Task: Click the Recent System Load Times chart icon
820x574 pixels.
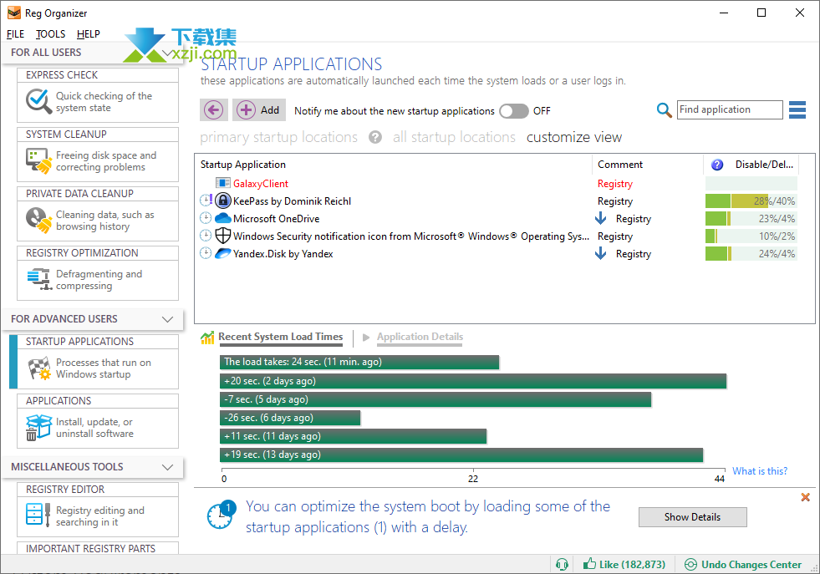Action: [207, 338]
